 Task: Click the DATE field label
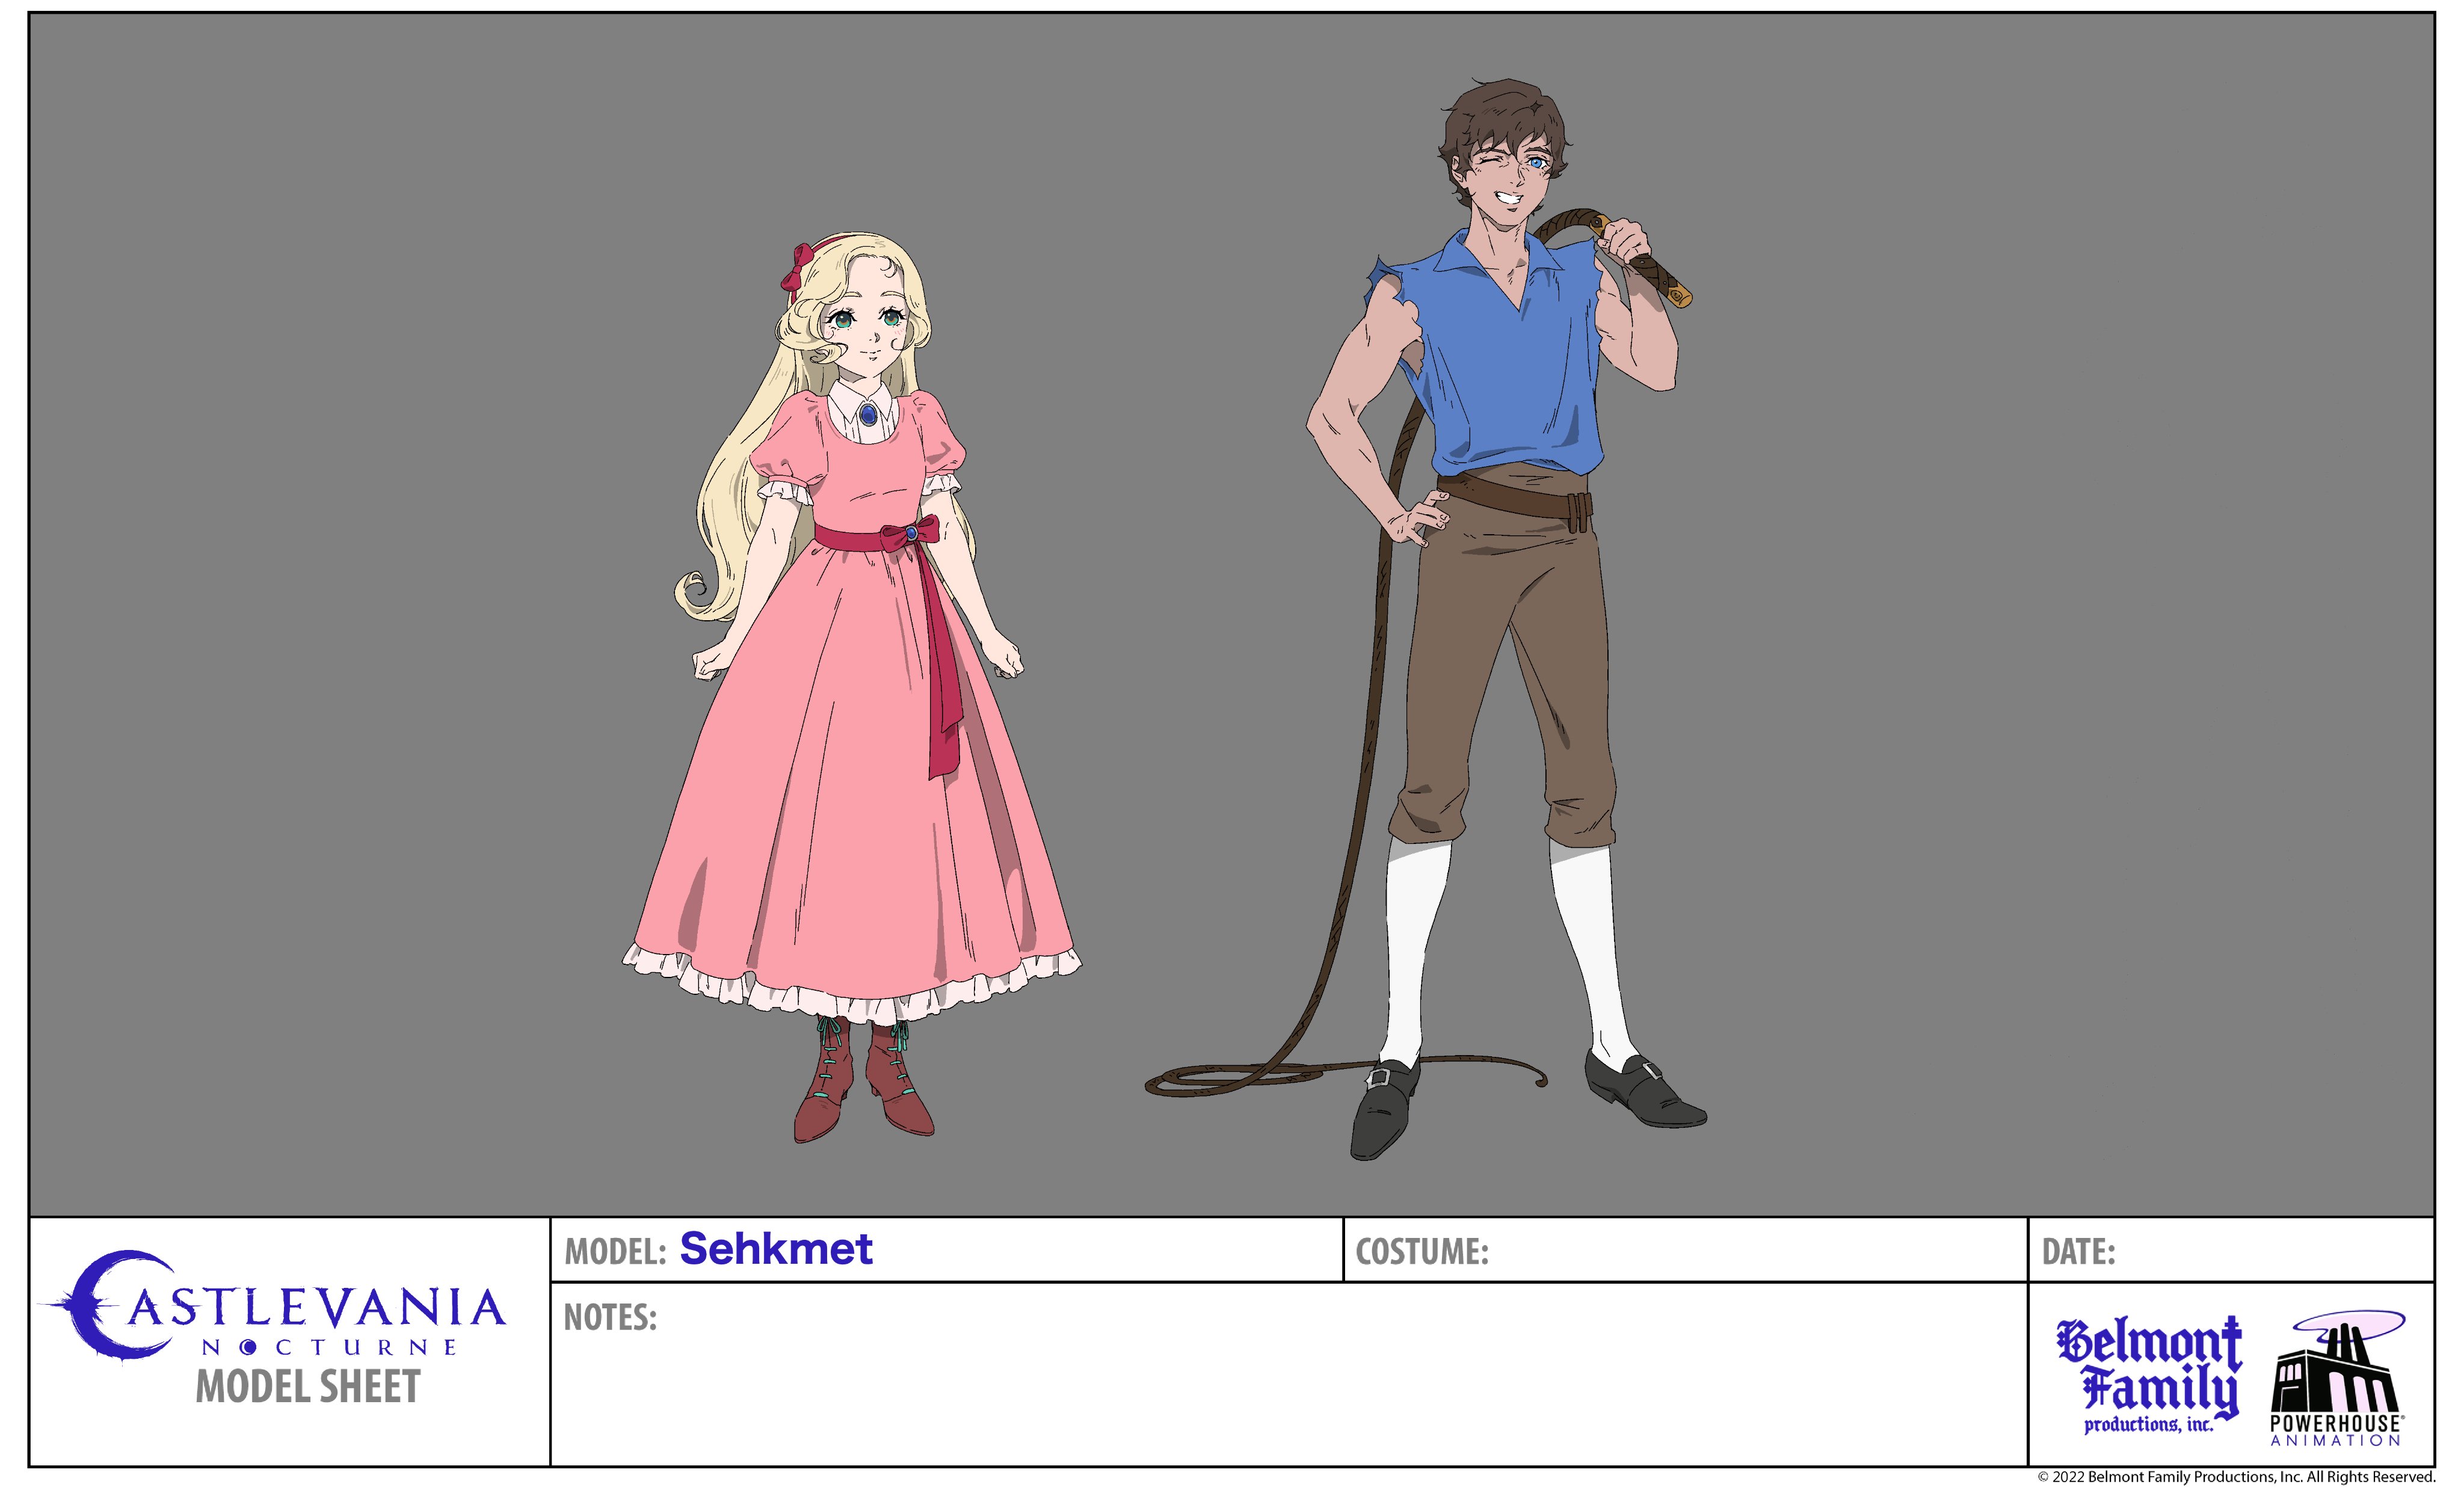pos(2078,1252)
